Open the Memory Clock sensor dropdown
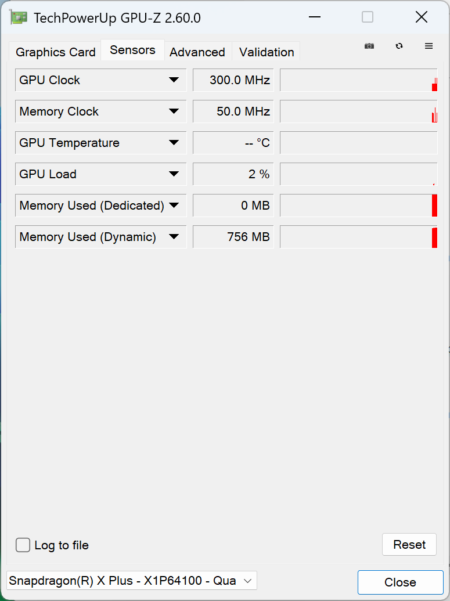 174,111
